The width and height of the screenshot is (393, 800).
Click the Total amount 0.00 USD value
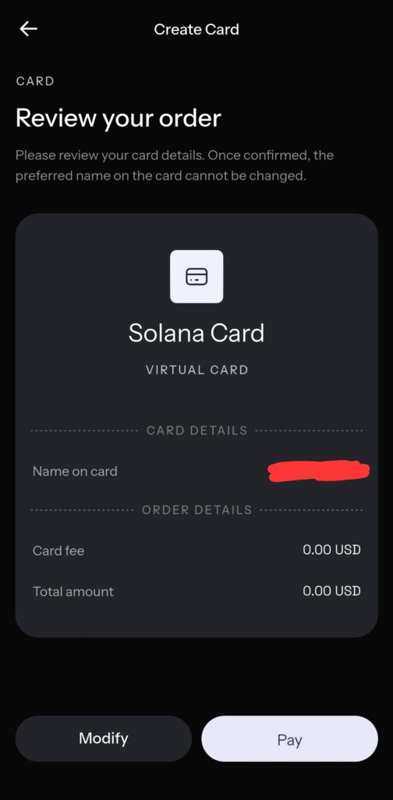[331, 591]
